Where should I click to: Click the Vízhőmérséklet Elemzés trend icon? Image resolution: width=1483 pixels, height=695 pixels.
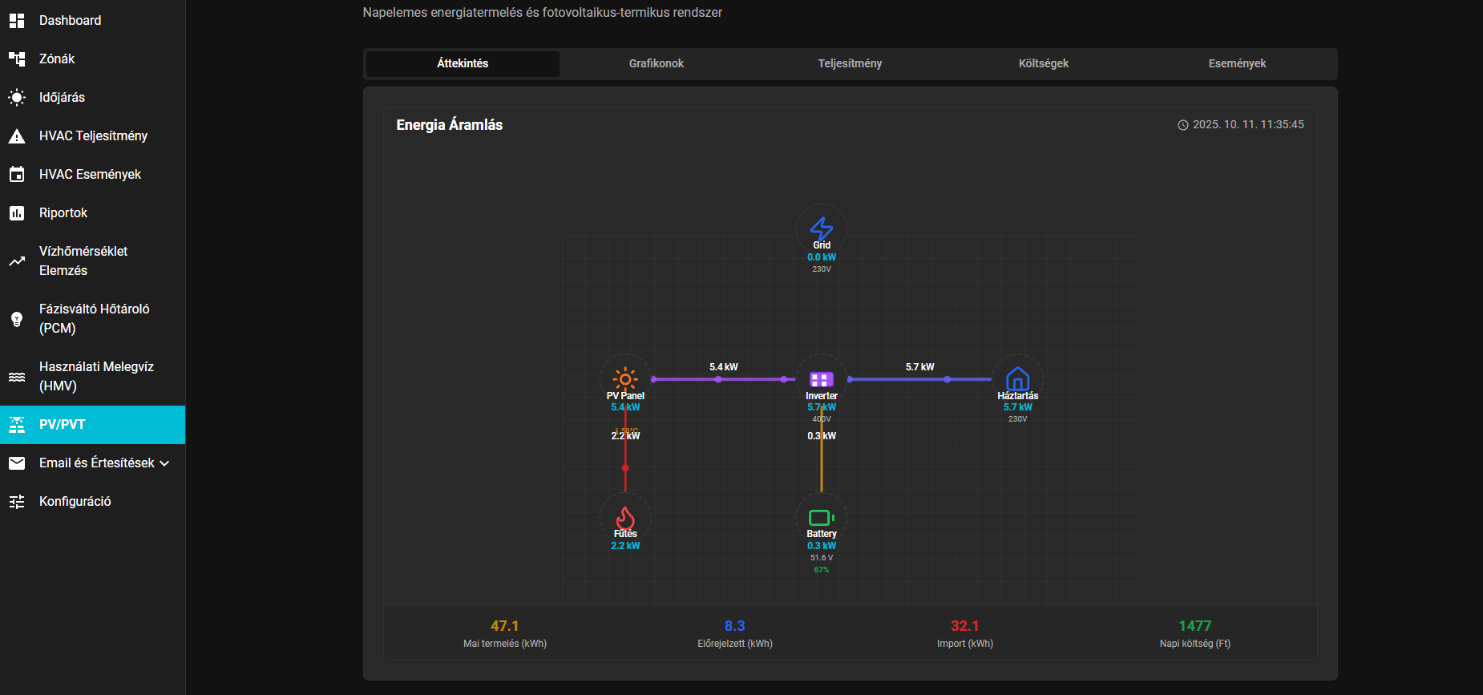17,261
